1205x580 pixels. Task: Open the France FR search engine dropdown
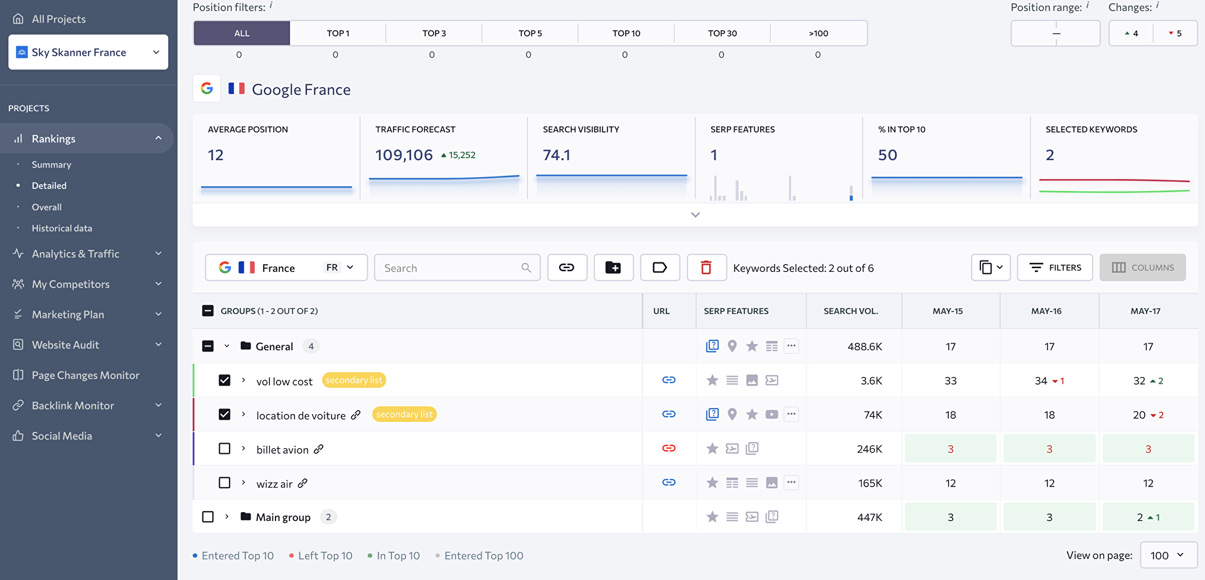(286, 267)
